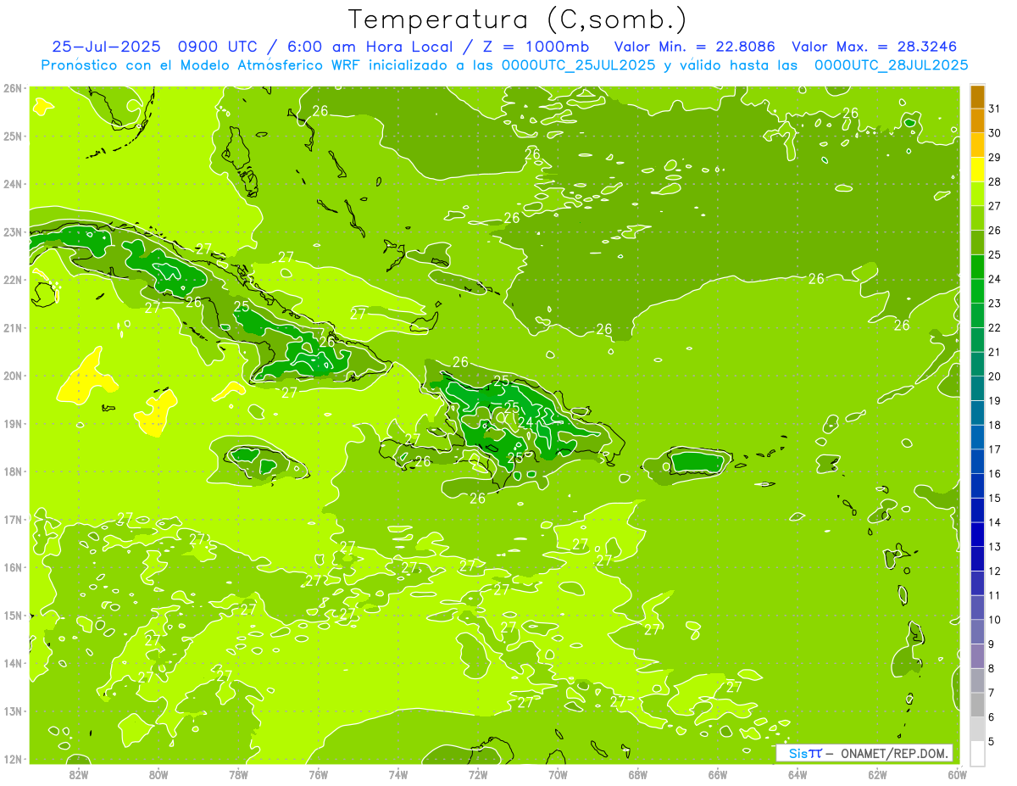Pick the teal legend swatch between 19 and 20
This screenshot has width=1017, height=786.
pyautogui.click(x=977, y=388)
